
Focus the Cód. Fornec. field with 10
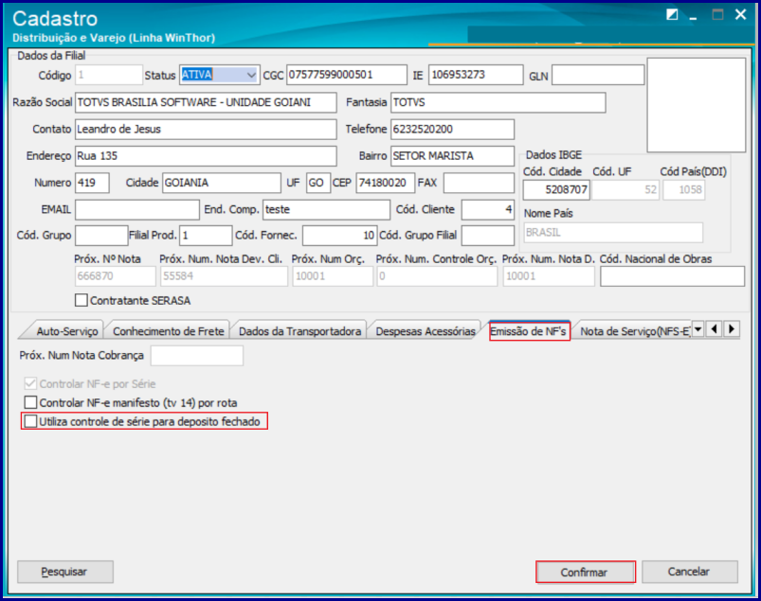[x=339, y=236]
